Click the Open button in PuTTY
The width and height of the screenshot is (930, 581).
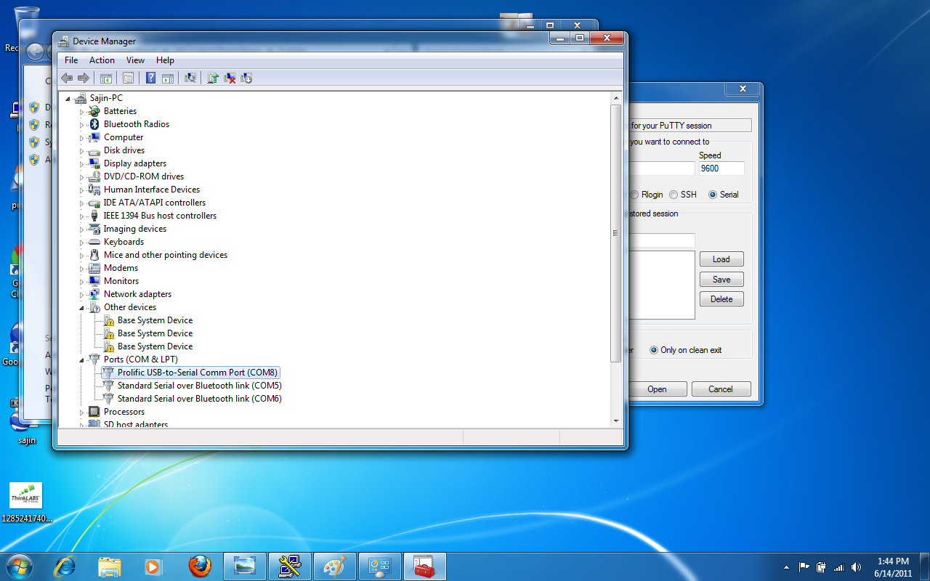tap(657, 389)
